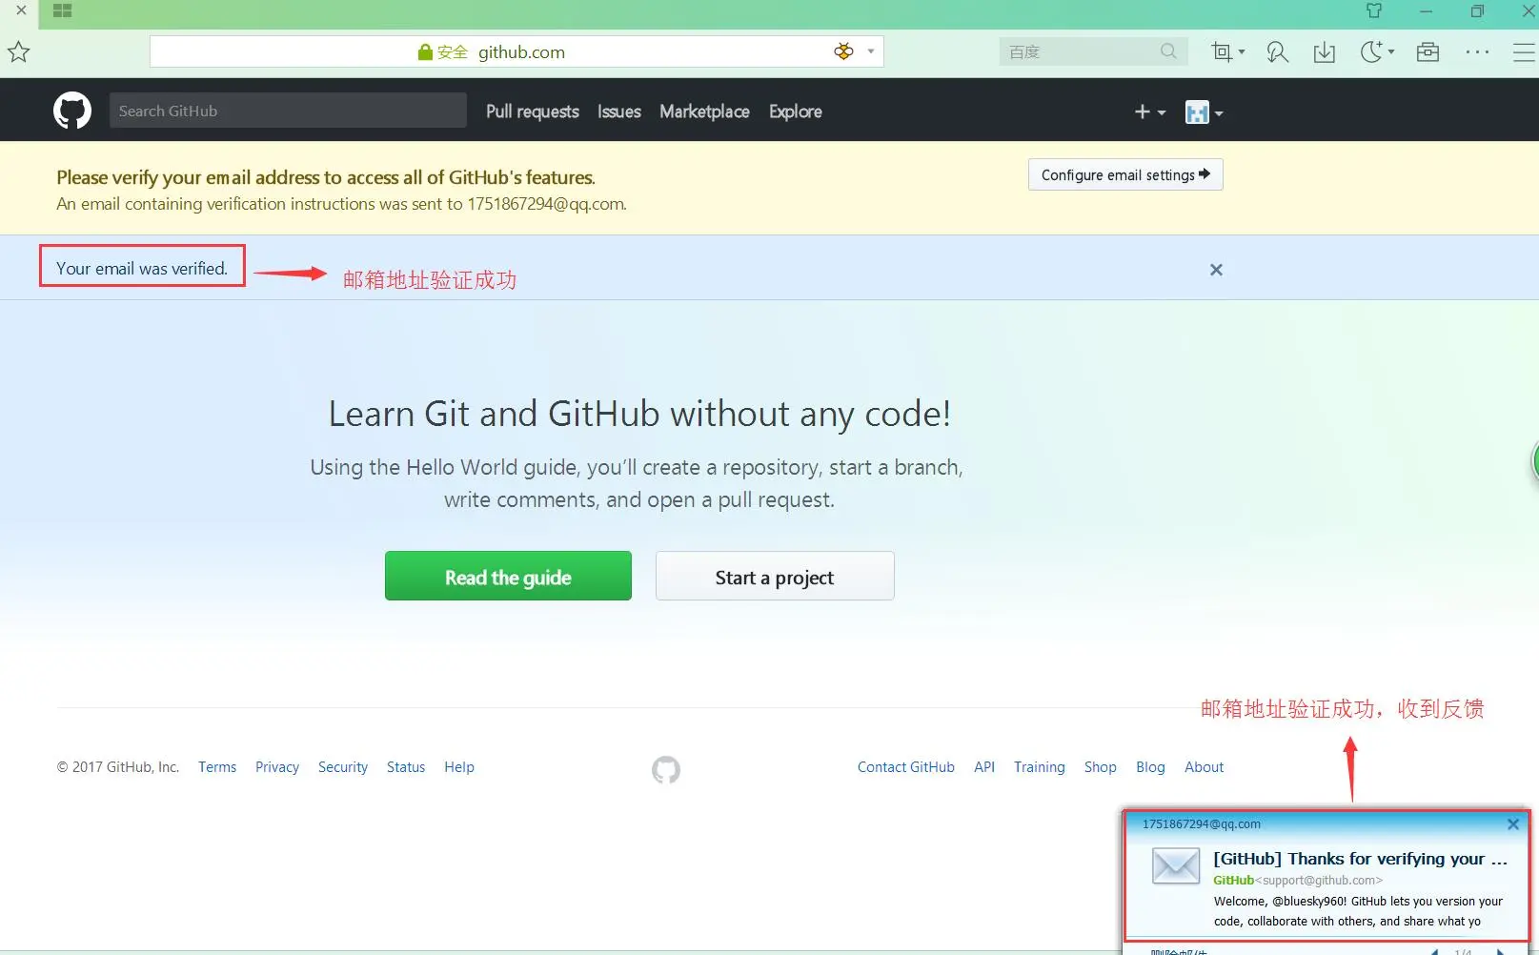The height and width of the screenshot is (955, 1539).
Task: Focus the Search GitHub input field
Action: (x=288, y=111)
